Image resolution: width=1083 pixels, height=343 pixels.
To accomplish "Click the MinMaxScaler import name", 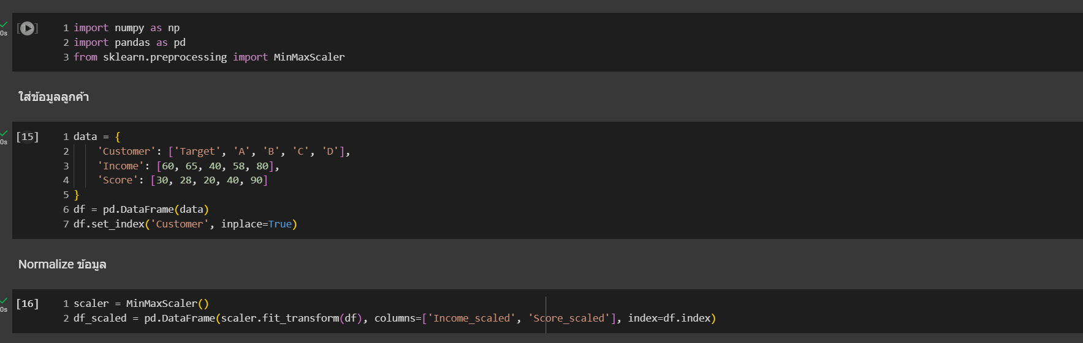I will point(309,57).
